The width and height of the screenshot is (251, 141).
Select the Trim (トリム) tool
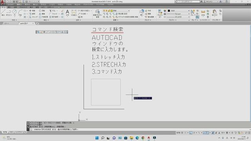pyautogui.click(x=53, y=11)
